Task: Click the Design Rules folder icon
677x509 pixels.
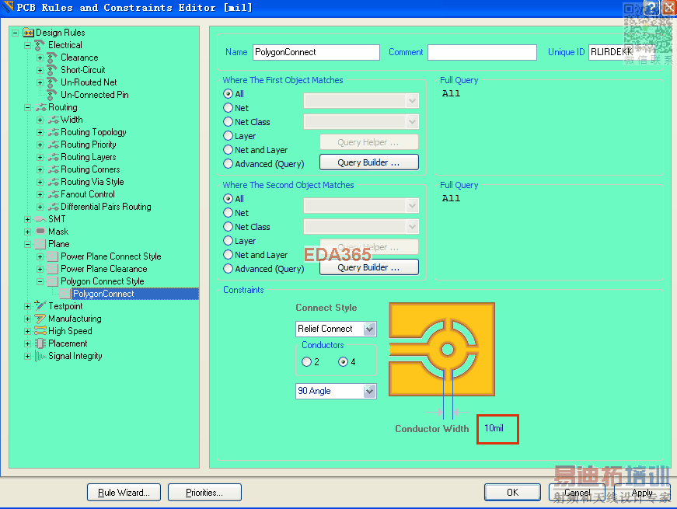Action: click(x=28, y=33)
